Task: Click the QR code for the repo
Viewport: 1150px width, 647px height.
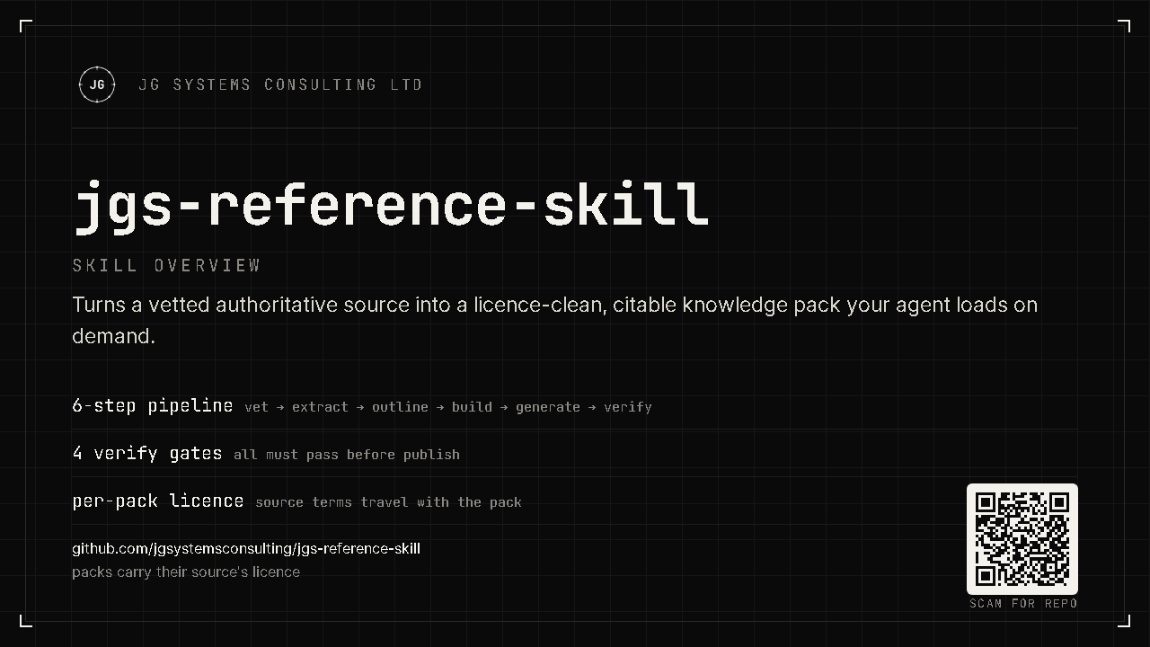Action: pyautogui.click(x=1022, y=539)
